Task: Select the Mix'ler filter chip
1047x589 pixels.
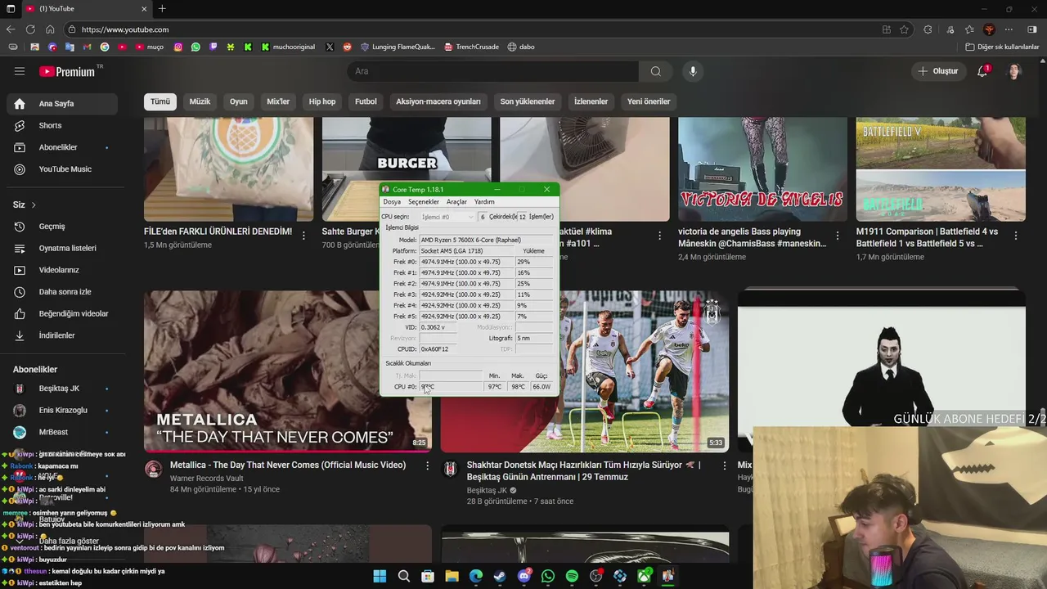Action: pyautogui.click(x=278, y=101)
